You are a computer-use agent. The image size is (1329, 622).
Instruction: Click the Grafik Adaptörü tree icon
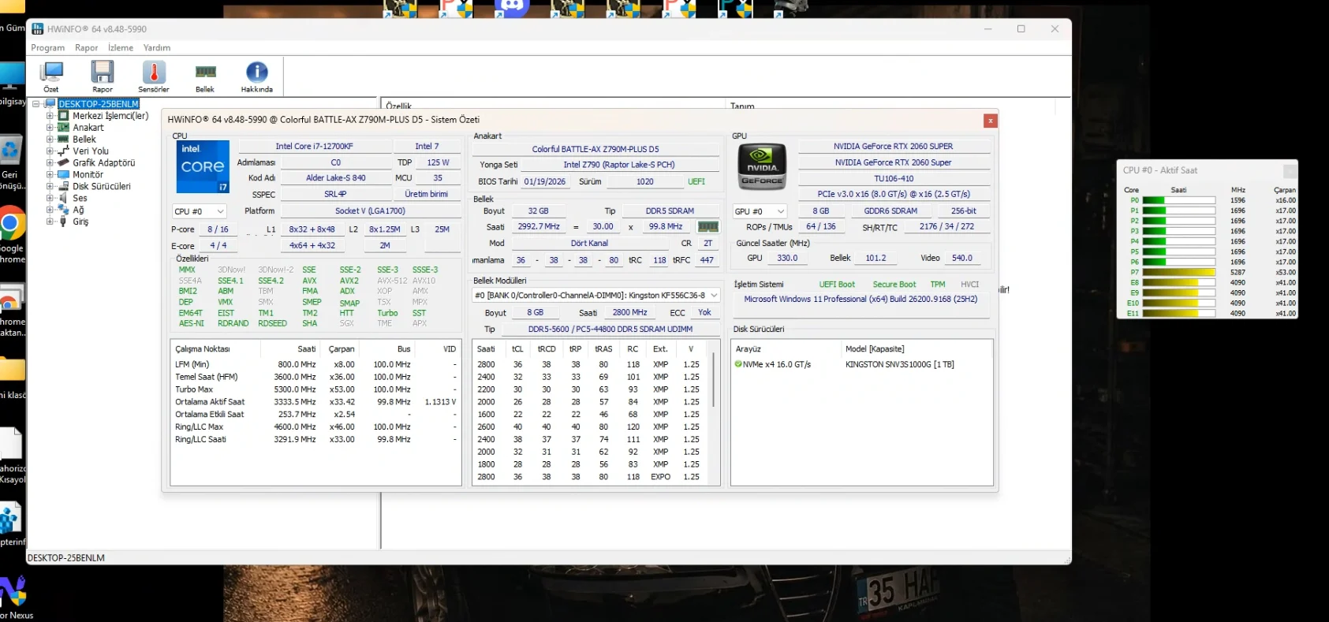click(x=63, y=163)
